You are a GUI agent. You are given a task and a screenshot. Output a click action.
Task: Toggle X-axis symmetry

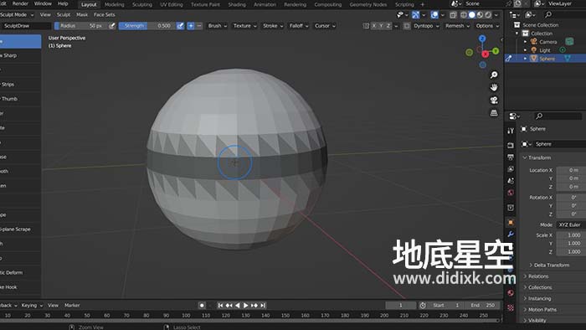[x=373, y=26]
